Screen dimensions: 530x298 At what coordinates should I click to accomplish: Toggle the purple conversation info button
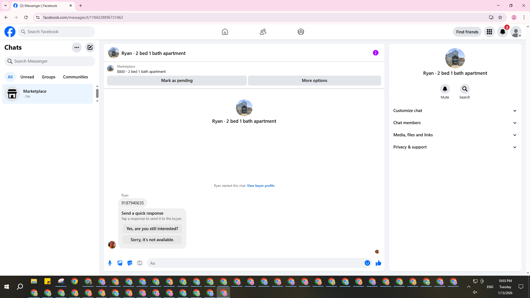pos(375,53)
